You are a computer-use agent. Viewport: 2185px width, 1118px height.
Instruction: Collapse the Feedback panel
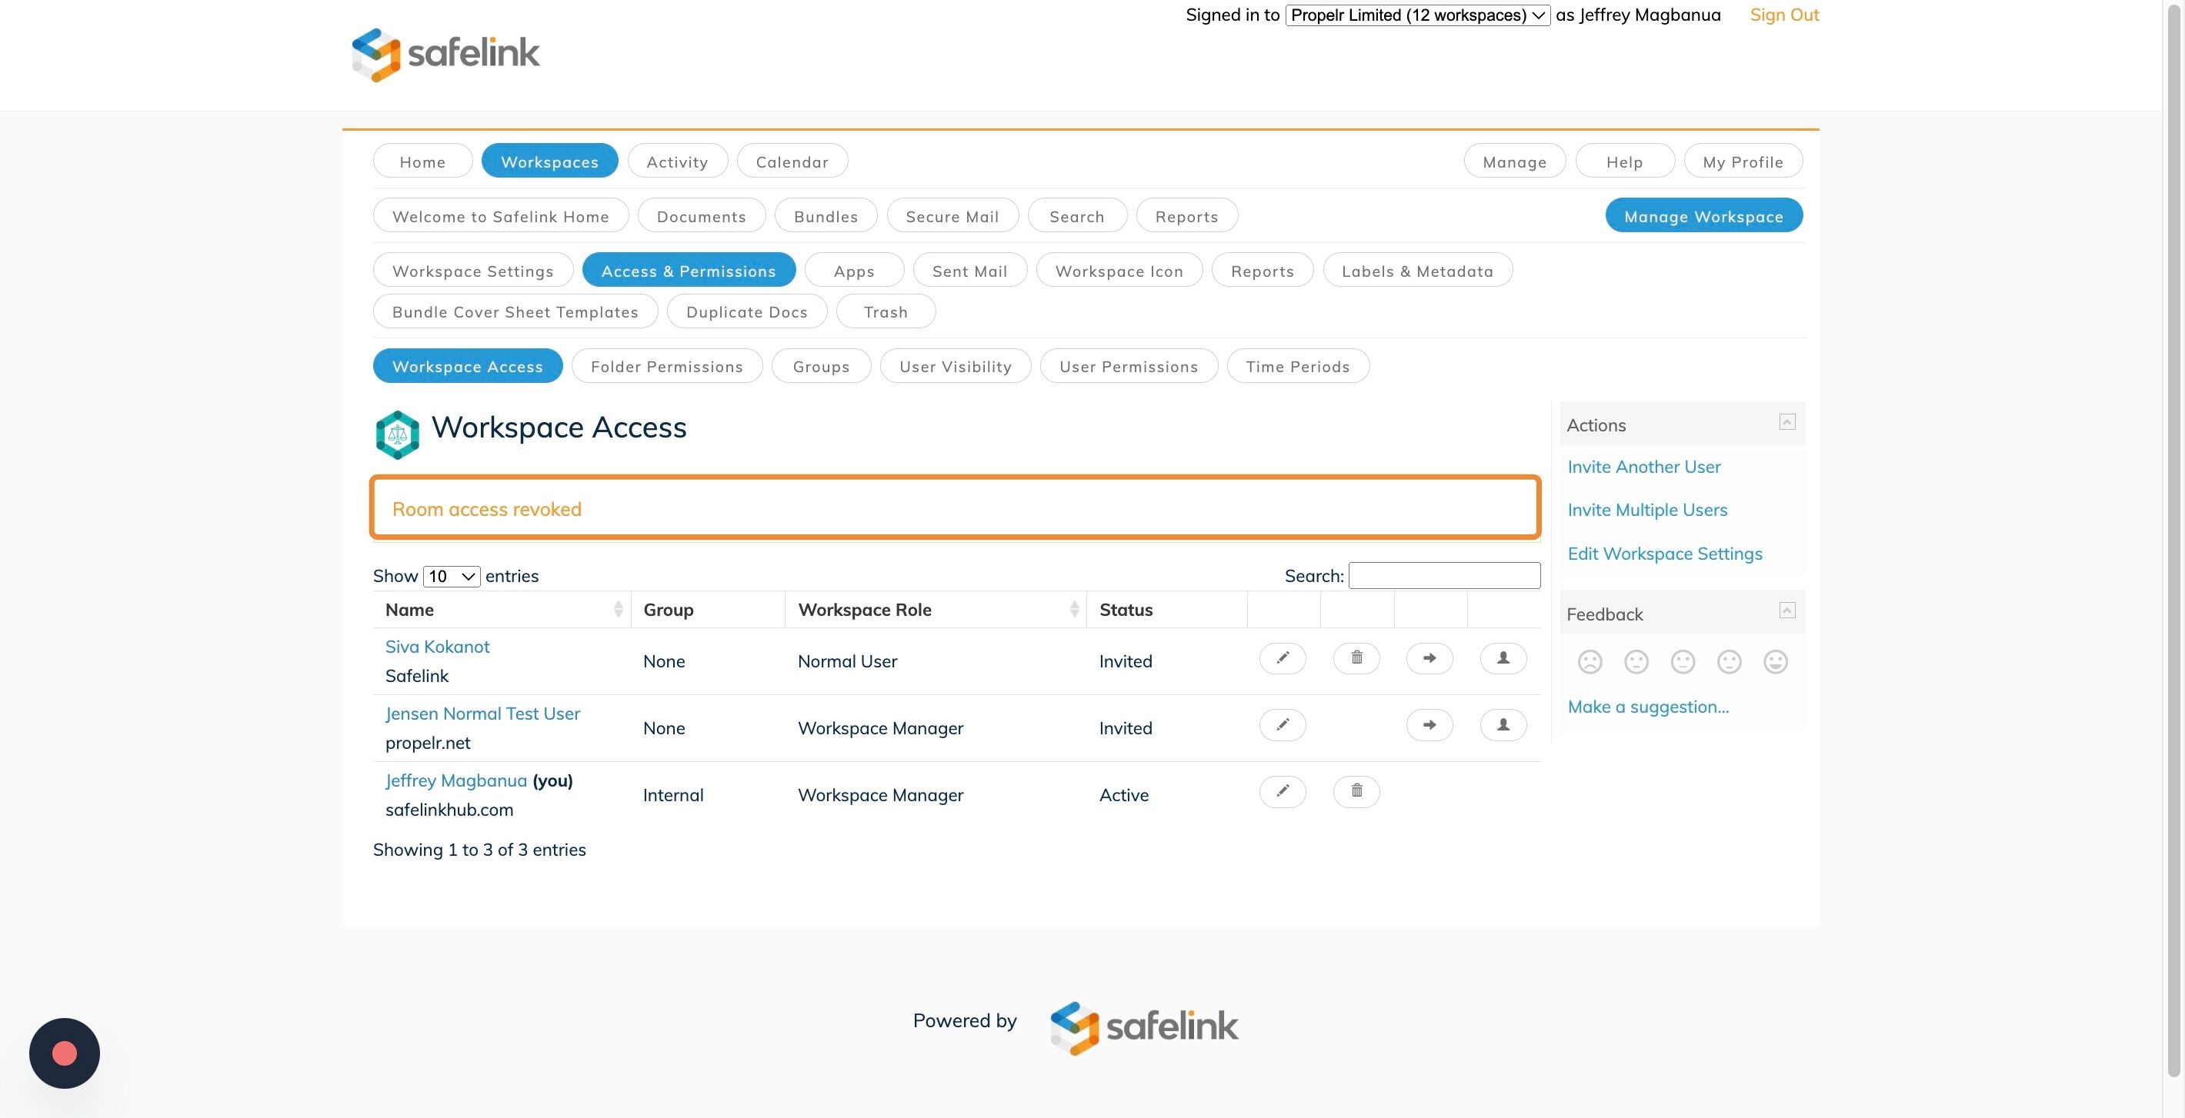point(1786,611)
